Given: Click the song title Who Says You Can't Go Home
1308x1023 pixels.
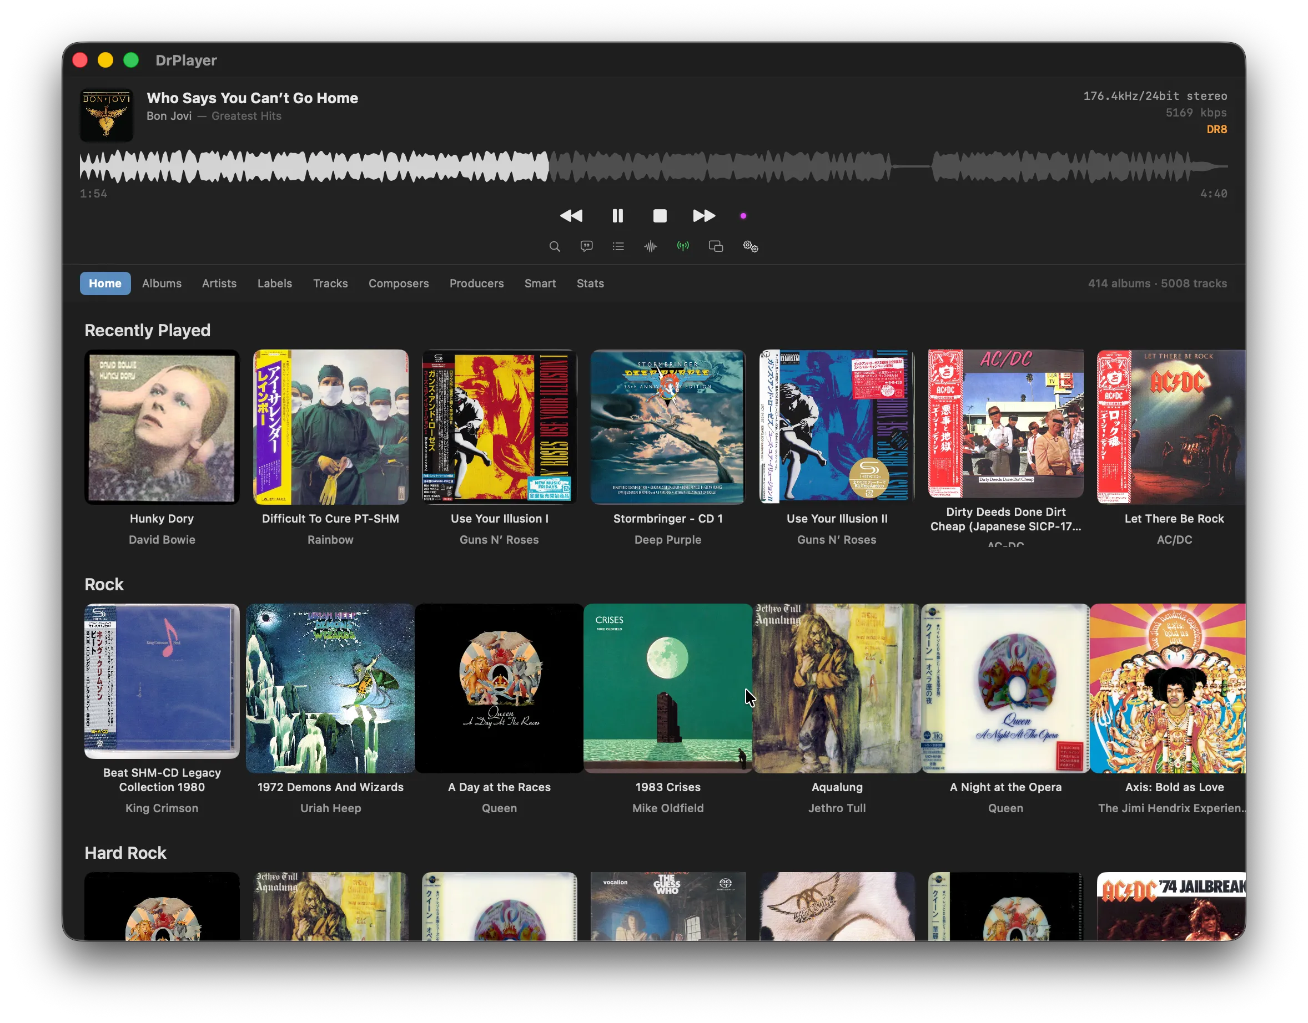Looking at the screenshot, I should [x=253, y=98].
